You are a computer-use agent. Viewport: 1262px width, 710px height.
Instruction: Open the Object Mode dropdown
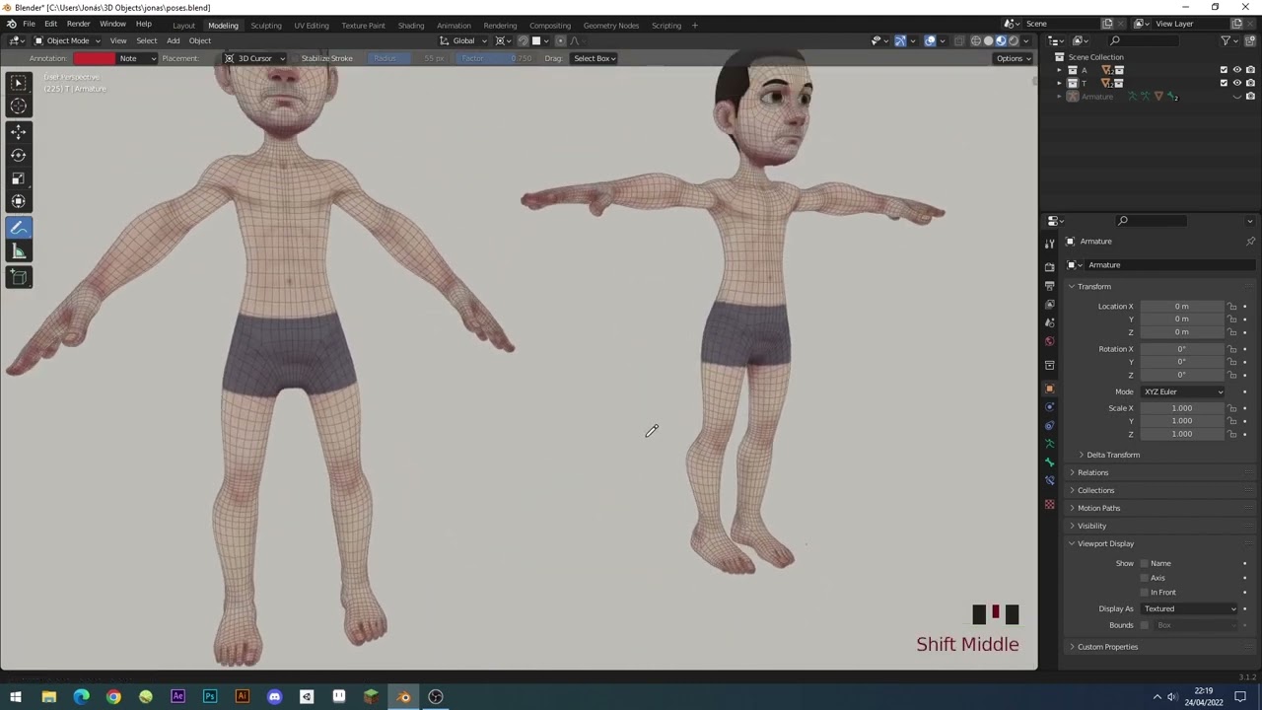point(67,40)
